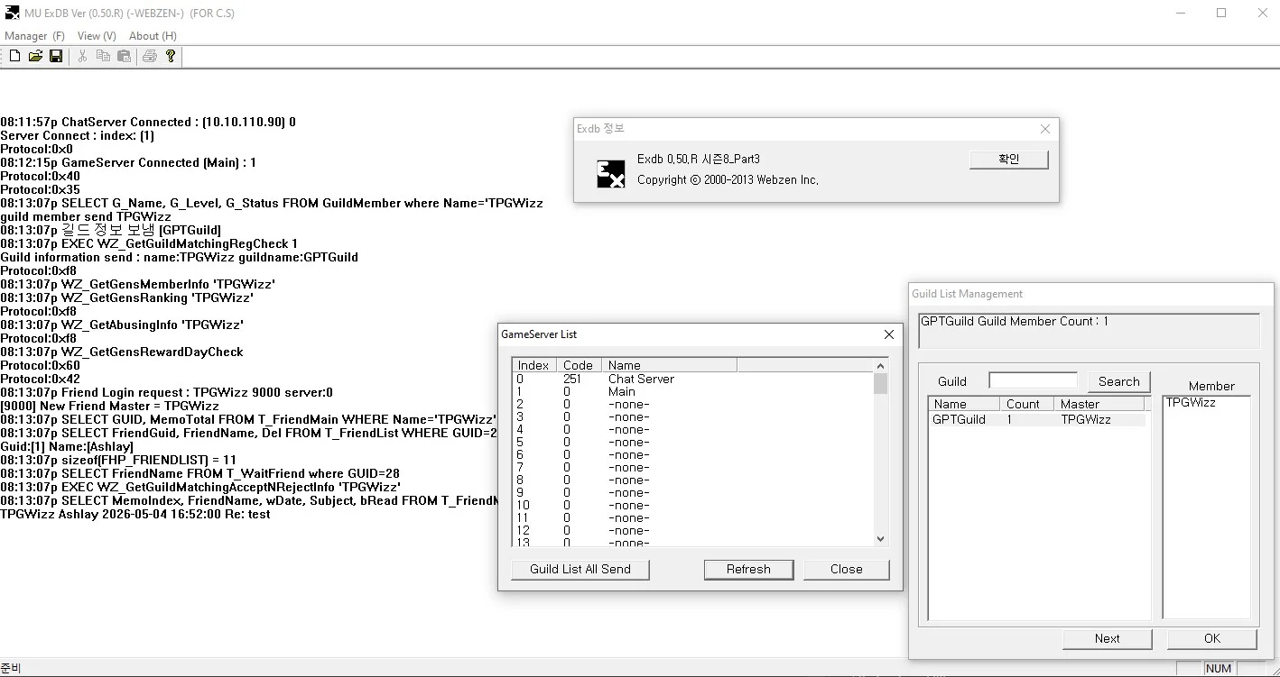
Task: Click the server list scrollbar thumb
Action: point(881,383)
